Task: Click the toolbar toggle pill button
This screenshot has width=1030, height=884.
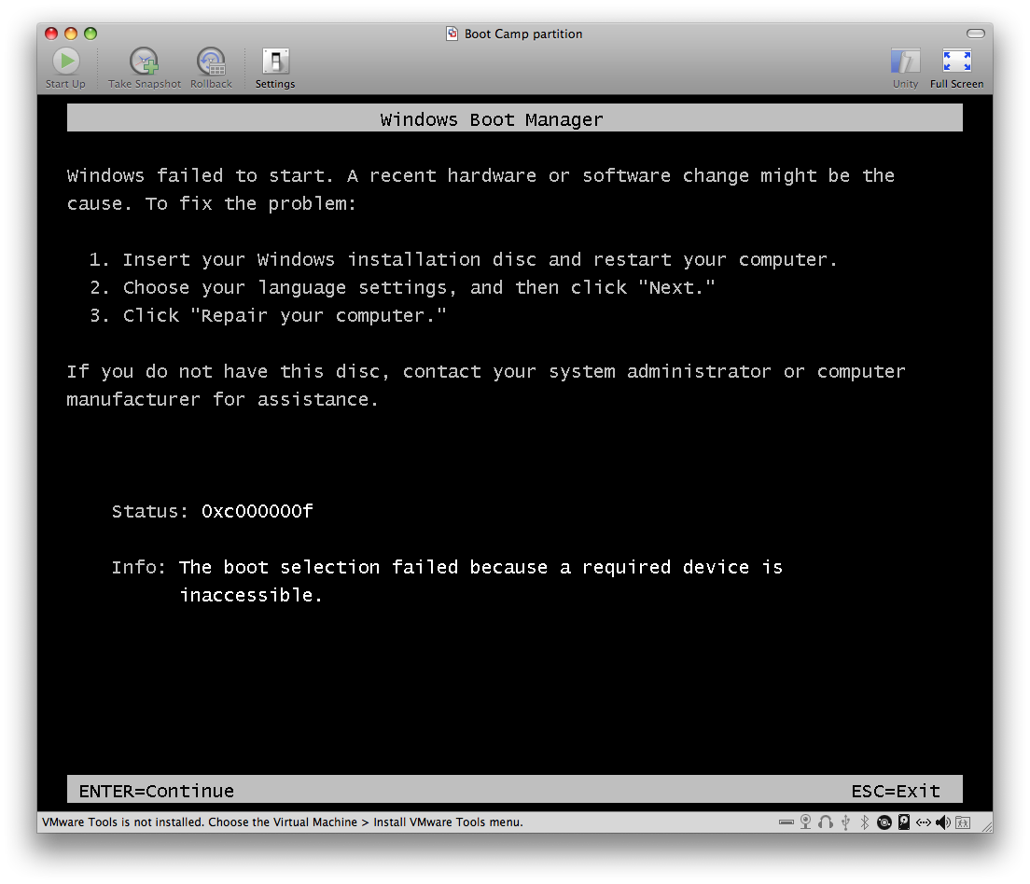Action: tap(976, 34)
